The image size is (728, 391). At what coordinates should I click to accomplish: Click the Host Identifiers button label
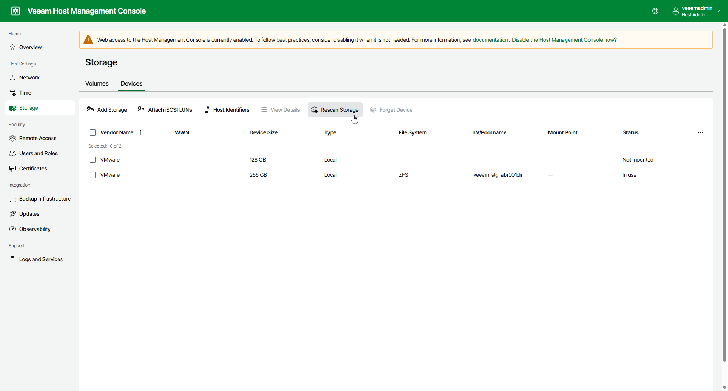click(x=231, y=110)
